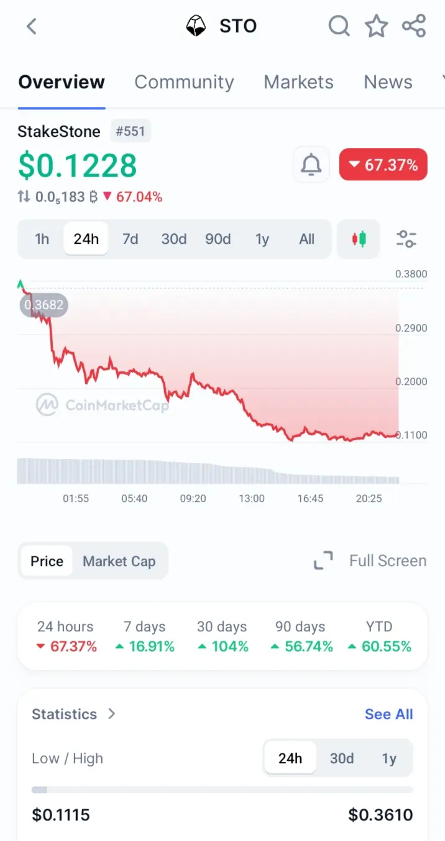445x841 pixels.
Task: Toggle chart to Market Cap
Action: click(119, 561)
